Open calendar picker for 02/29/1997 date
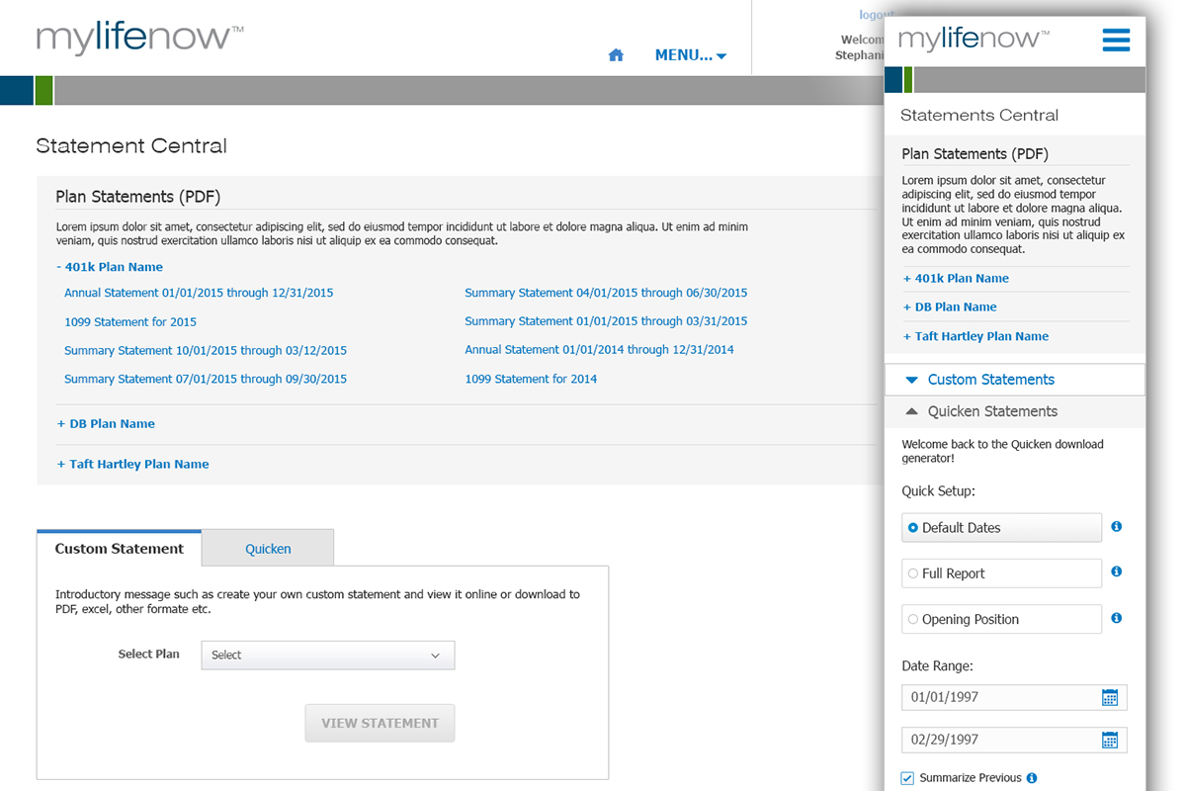This screenshot has width=1186, height=791. [x=1109, y=740]
